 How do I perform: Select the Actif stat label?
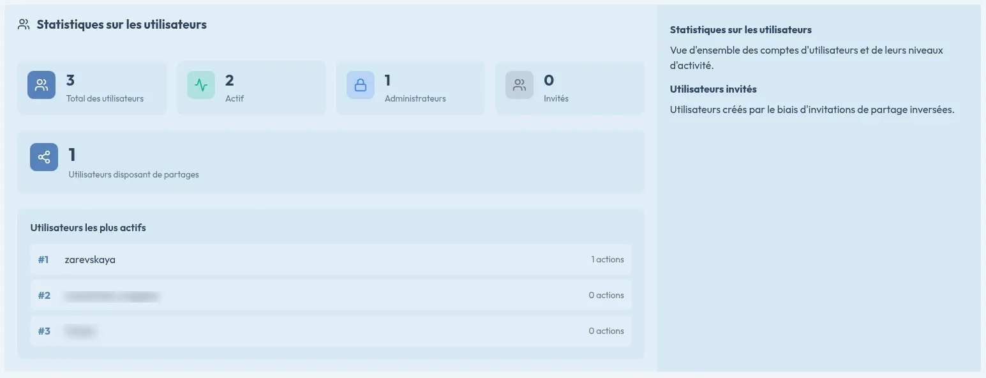pyautogui.click(x=234, y=99)
